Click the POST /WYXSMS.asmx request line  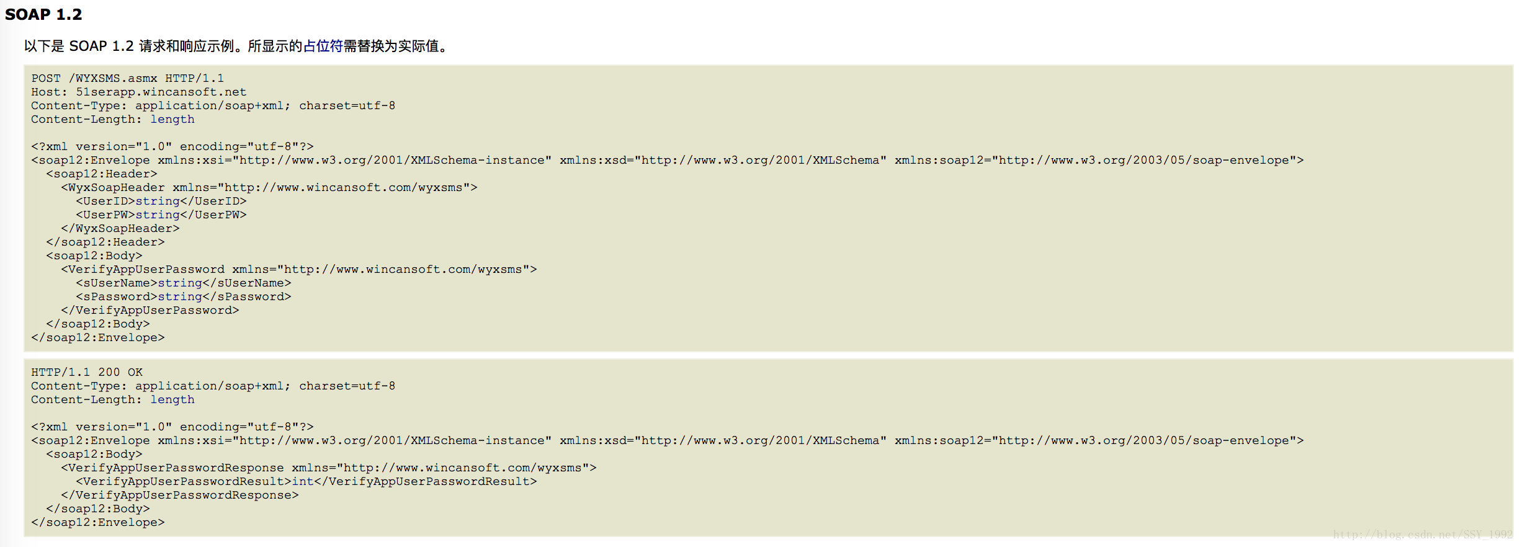(128, 78)
